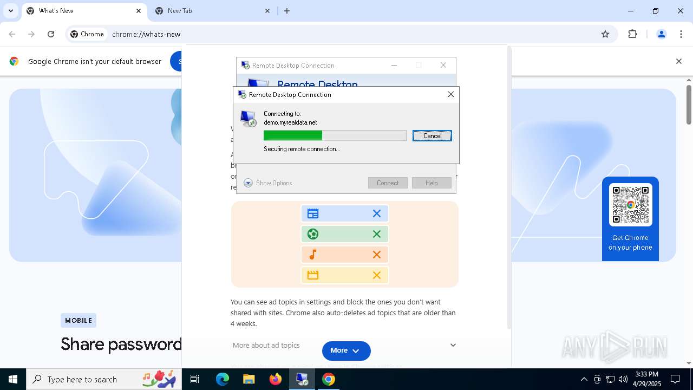Image resolution: width=693 pixels, height=390 pixels.
Task: Click the network tray icon
Action: pos(610,379)
